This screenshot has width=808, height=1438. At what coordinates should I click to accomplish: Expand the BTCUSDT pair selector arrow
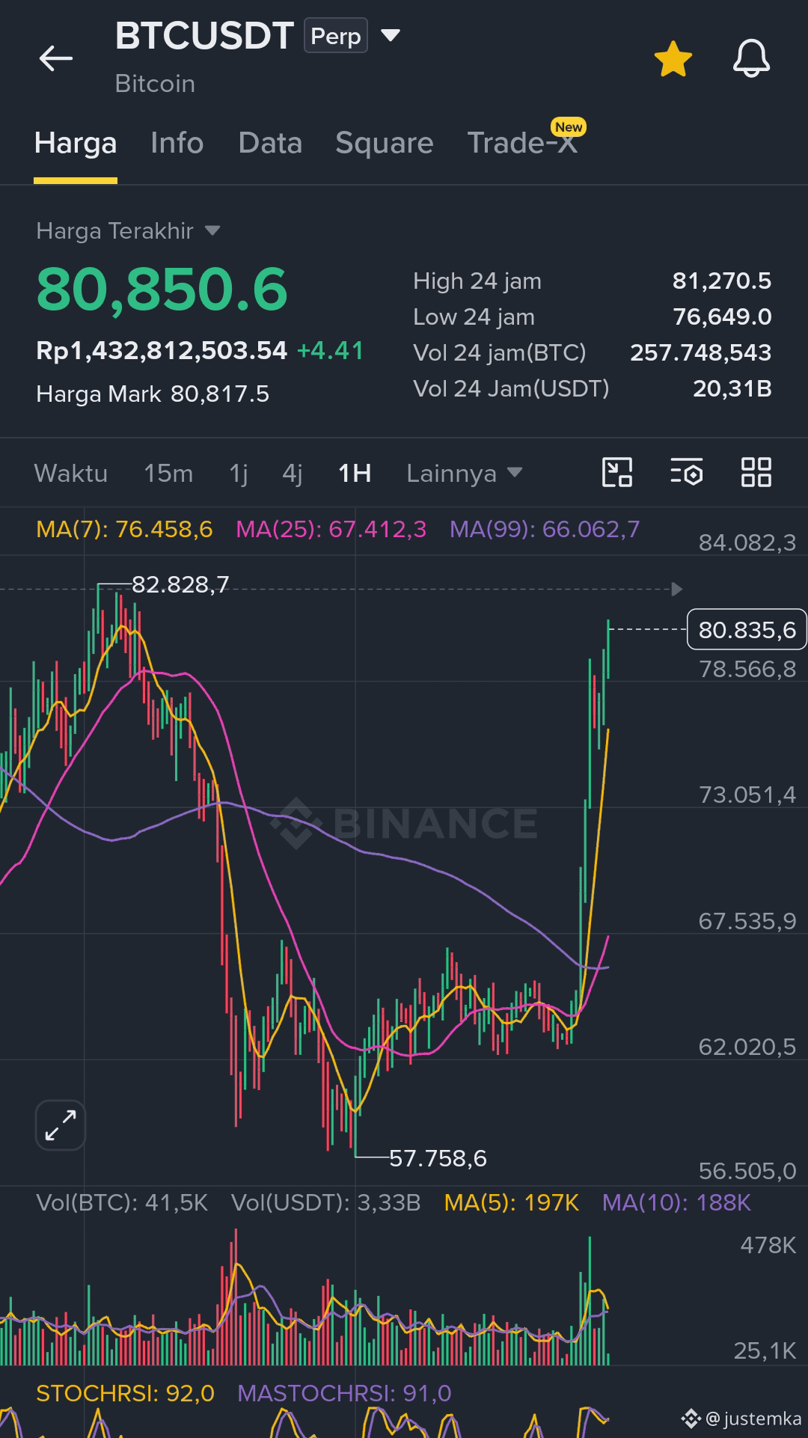391,35
